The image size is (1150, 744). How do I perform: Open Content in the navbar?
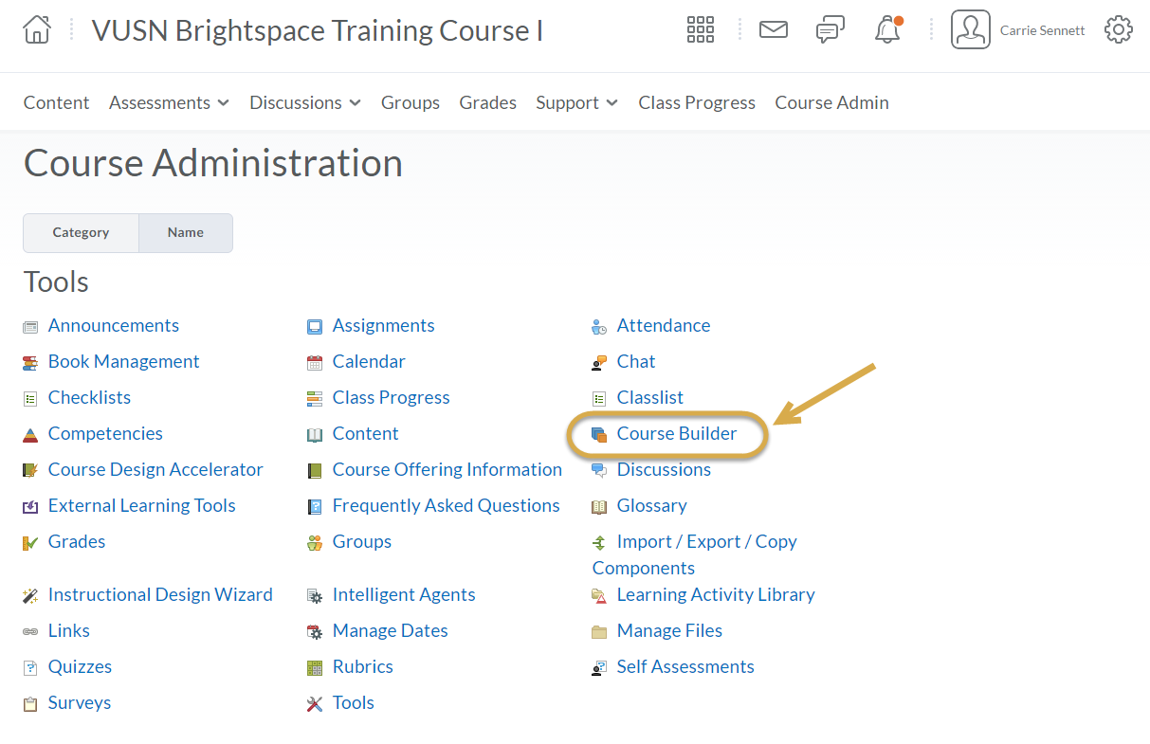pyautogui.click(x=57, y=102)
